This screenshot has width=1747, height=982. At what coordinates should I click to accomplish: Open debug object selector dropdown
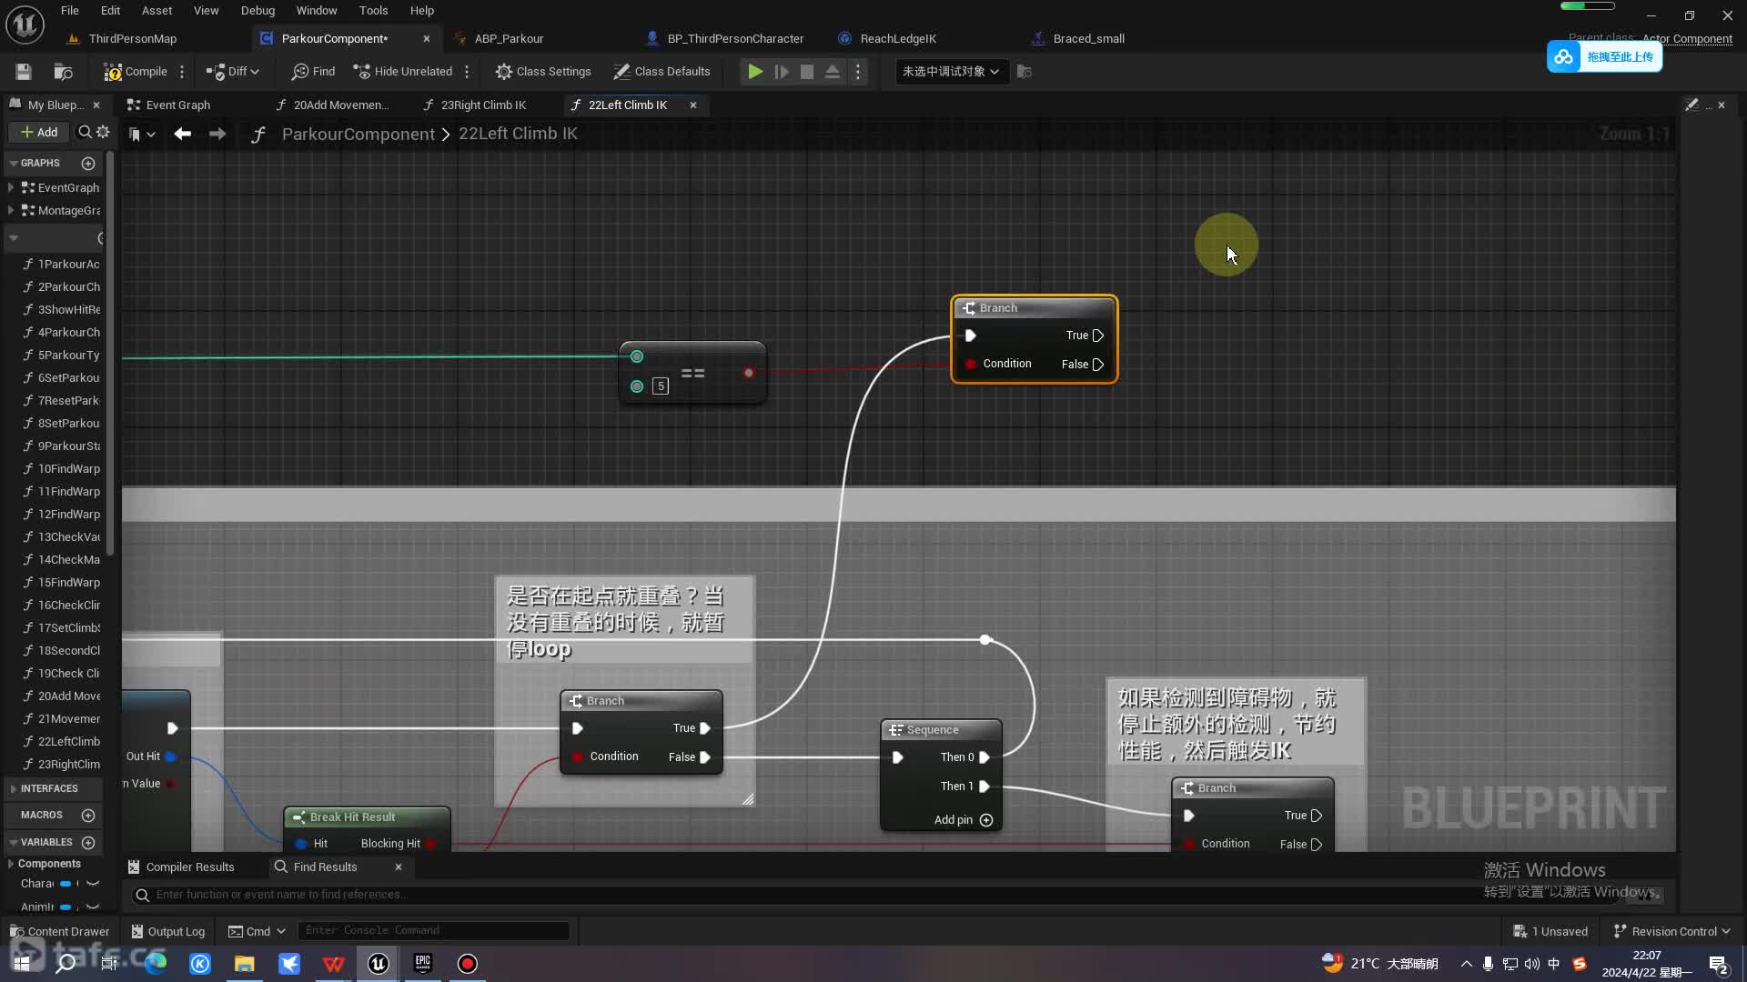point(951,72)
